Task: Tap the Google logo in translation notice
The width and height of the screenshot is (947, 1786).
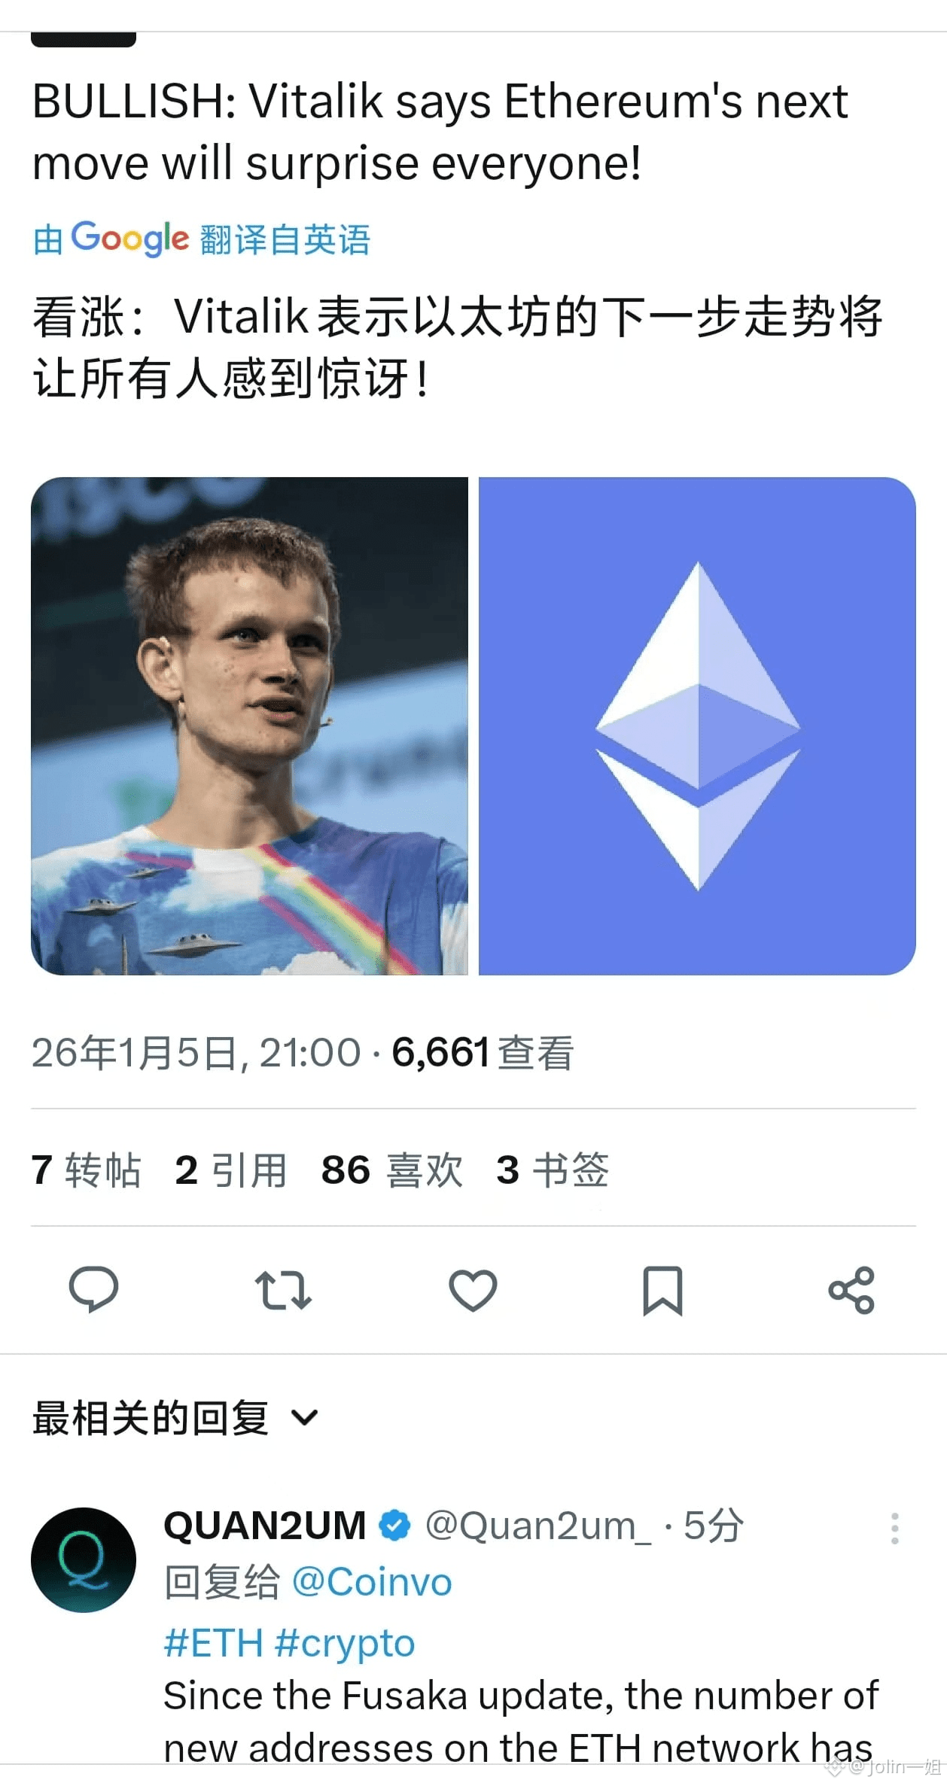Action: point(129,239)
